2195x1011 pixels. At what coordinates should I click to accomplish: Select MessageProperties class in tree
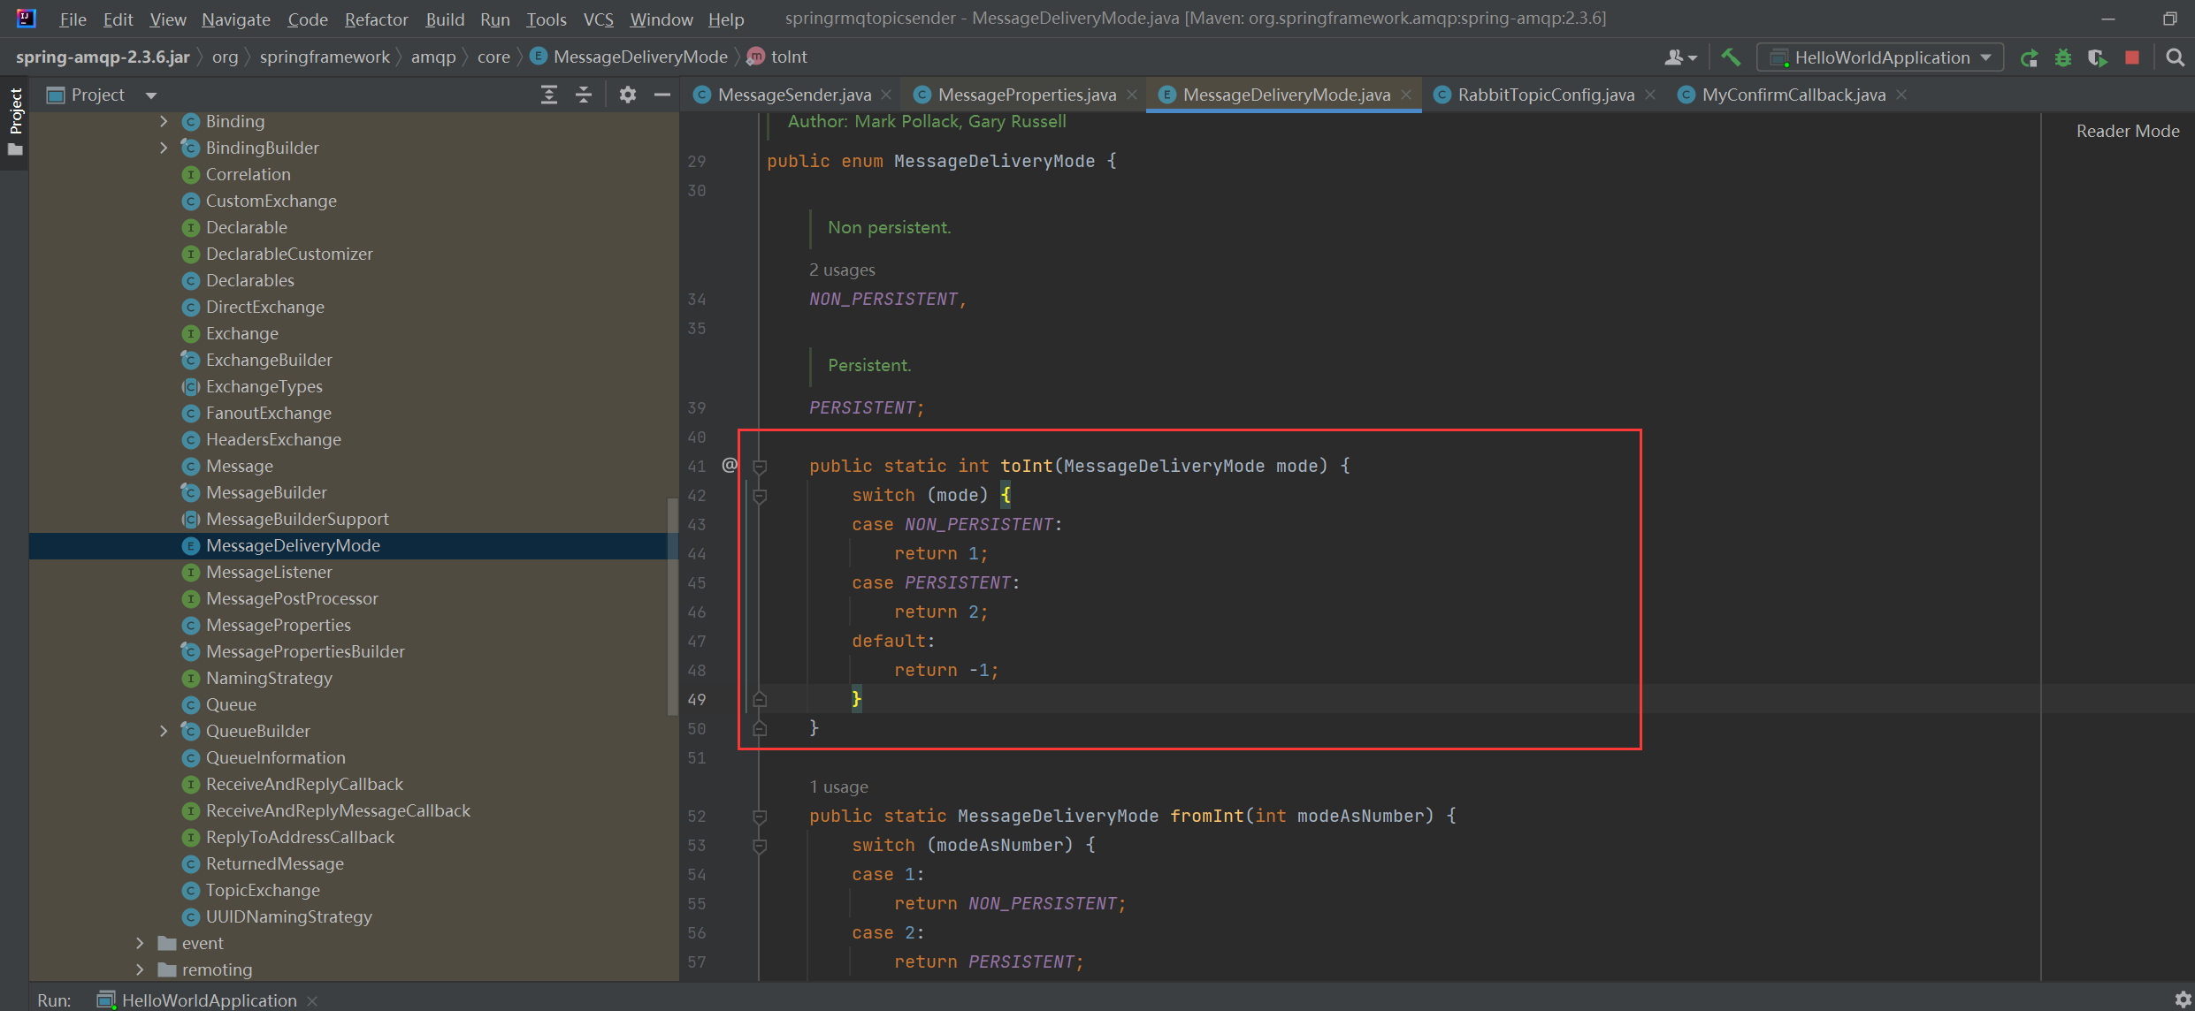[x=278, y=625]
